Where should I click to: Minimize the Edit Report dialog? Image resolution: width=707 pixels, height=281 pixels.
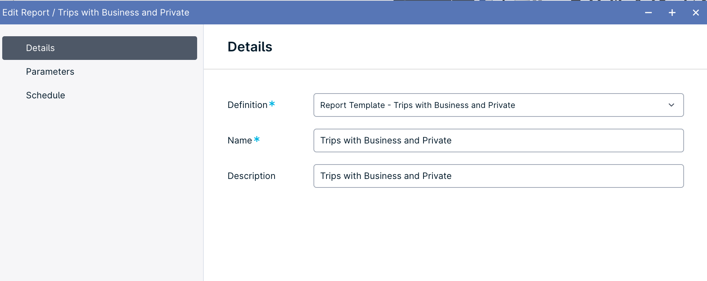(x=648, y=13)
